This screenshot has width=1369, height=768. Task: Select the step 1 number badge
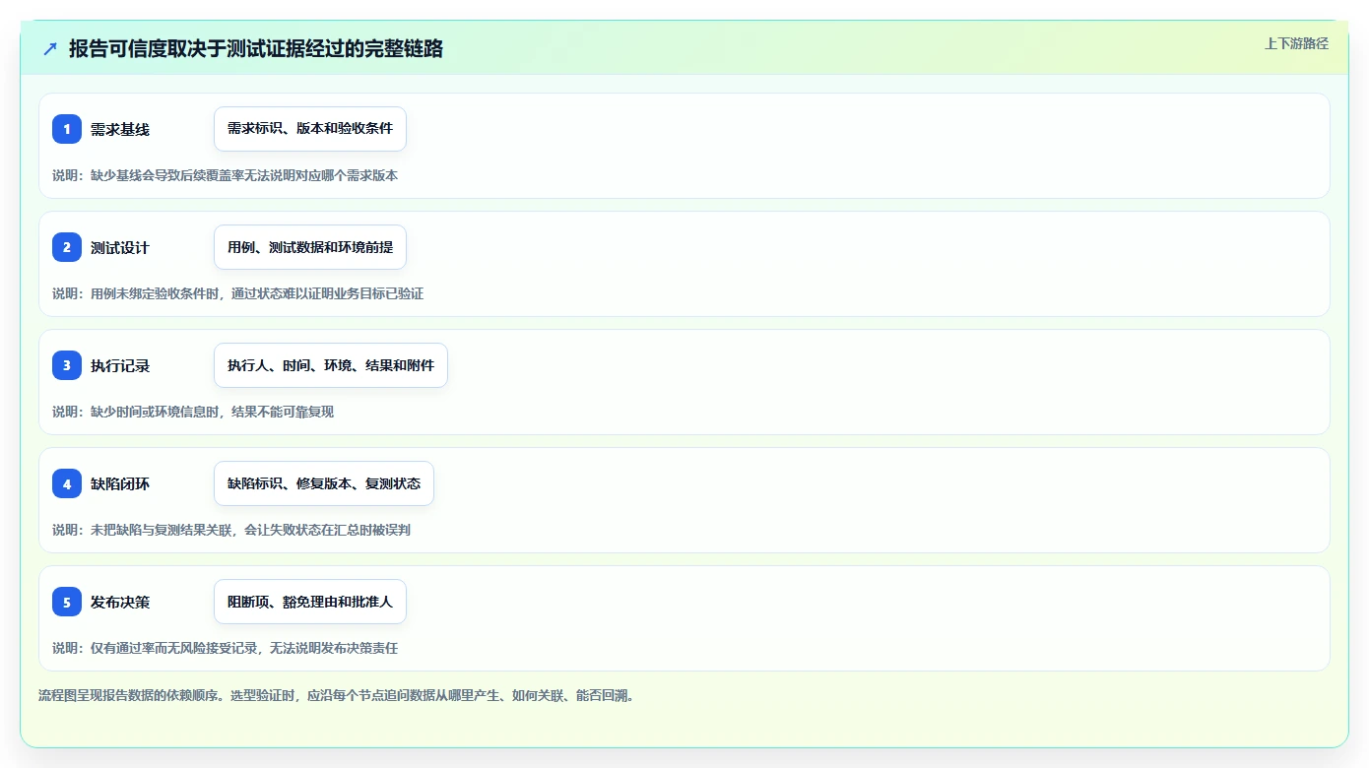pos(67,129)
